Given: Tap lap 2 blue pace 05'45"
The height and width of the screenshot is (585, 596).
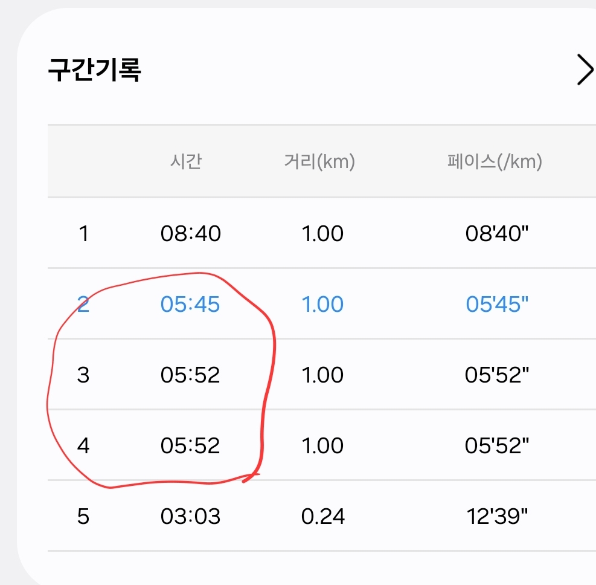Looking at the screenshot, I should tap(497, 305).
